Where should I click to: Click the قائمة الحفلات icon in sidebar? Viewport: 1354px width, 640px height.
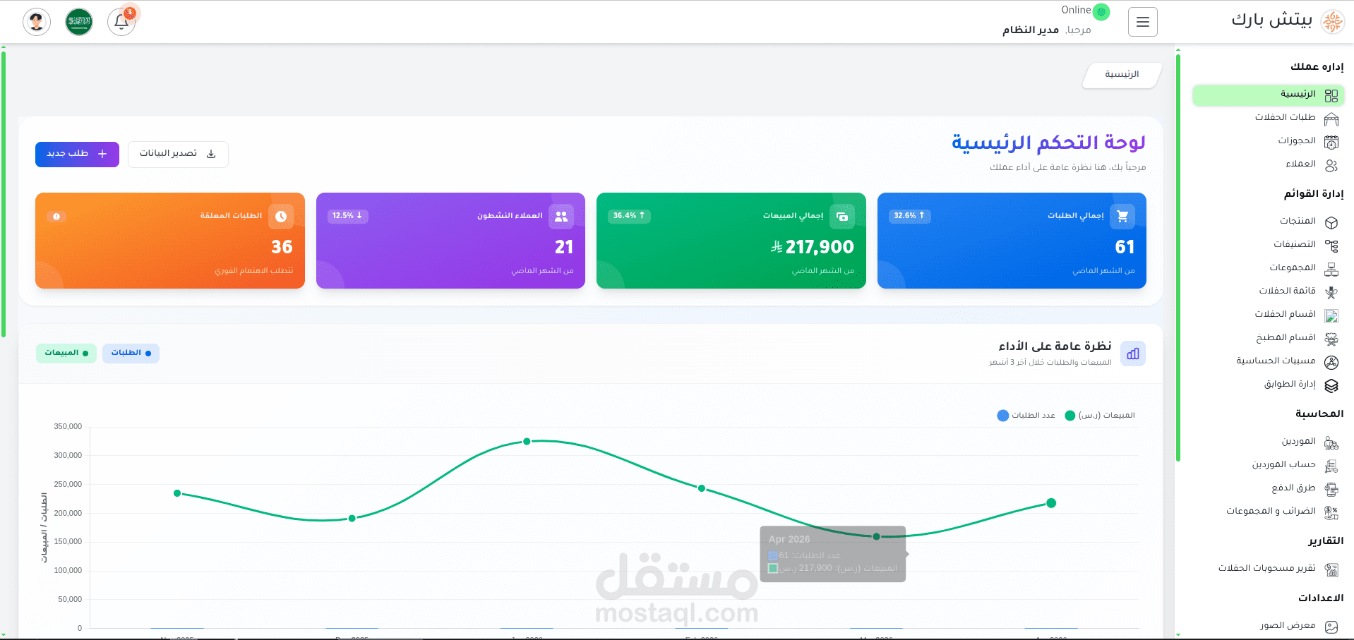click(x=1331, y=292)
